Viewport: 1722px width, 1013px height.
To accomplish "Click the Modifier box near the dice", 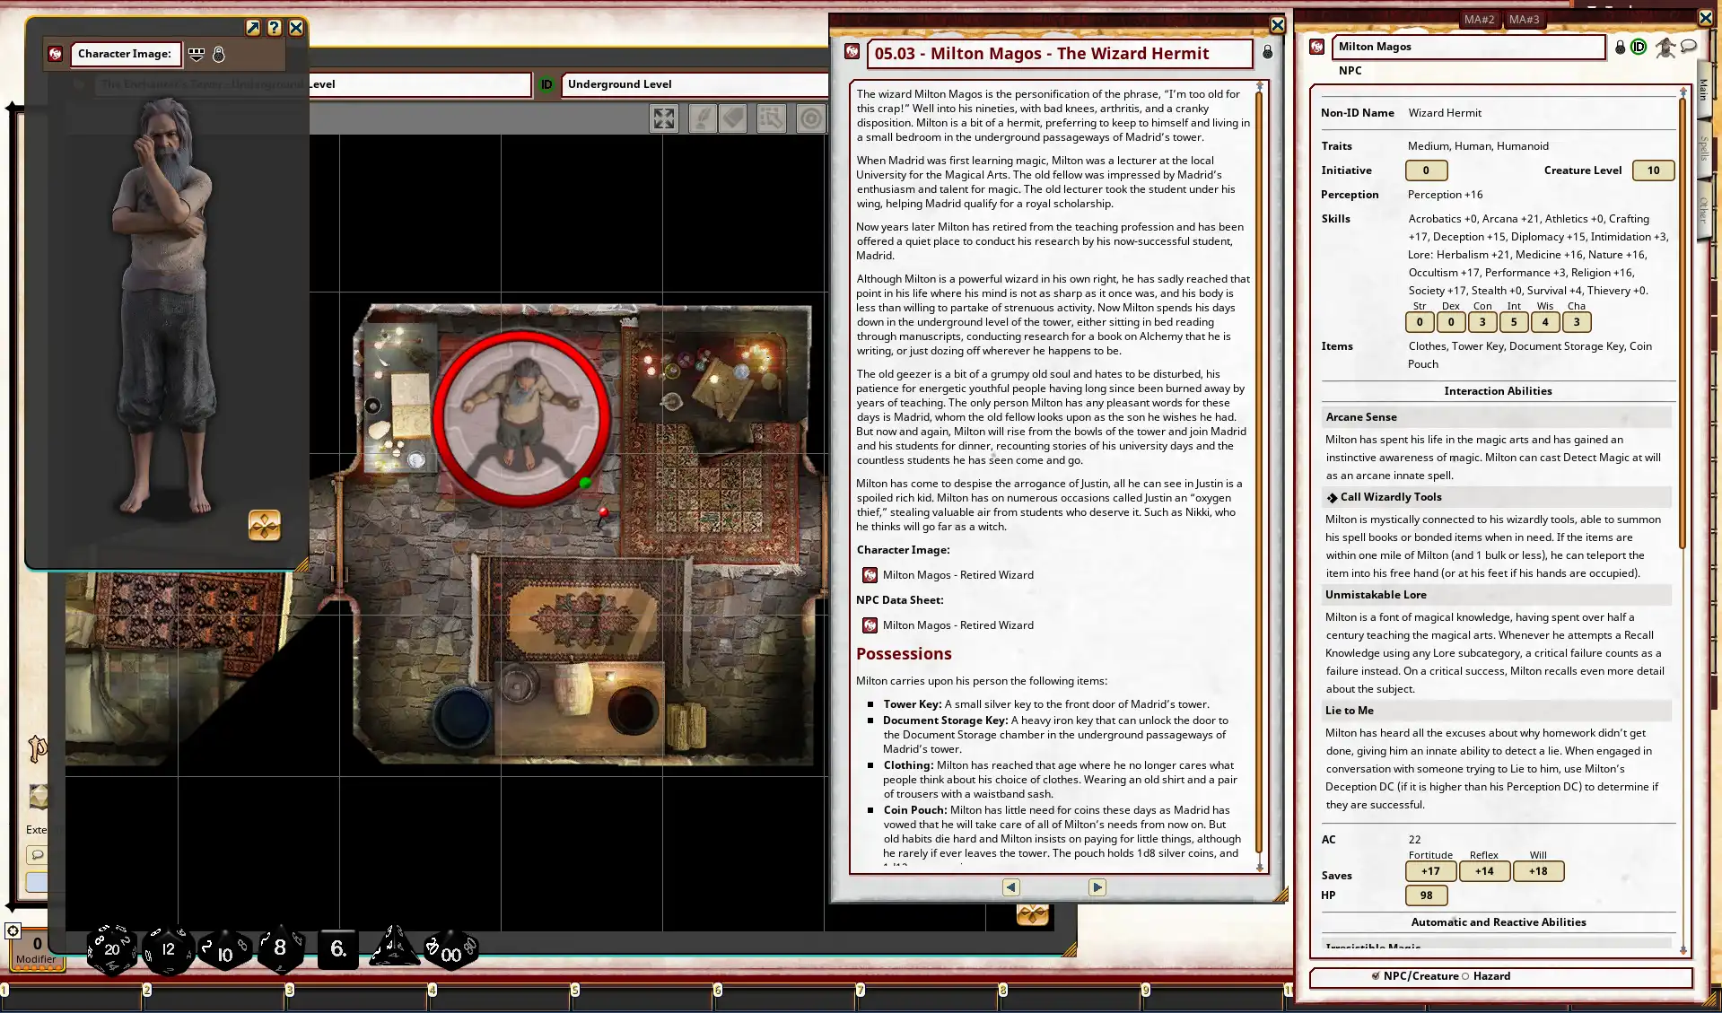I will click(37, 949).
